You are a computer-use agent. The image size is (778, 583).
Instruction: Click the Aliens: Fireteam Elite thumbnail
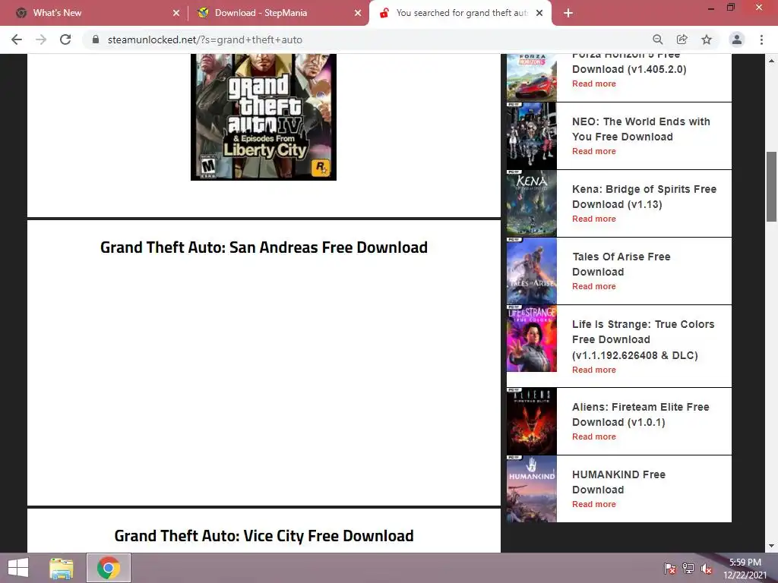coord(531,421)
